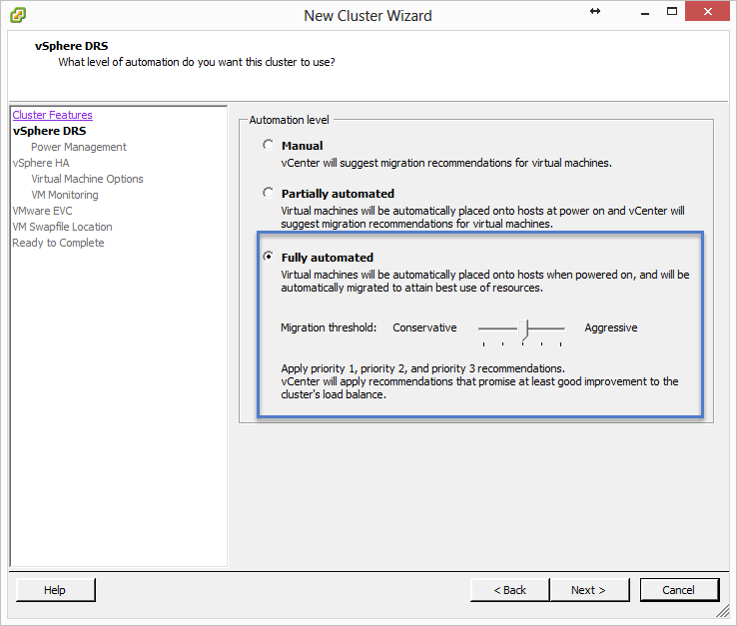
Task: Click the double-arrow icon in title bar
Action: coord(595,11)
